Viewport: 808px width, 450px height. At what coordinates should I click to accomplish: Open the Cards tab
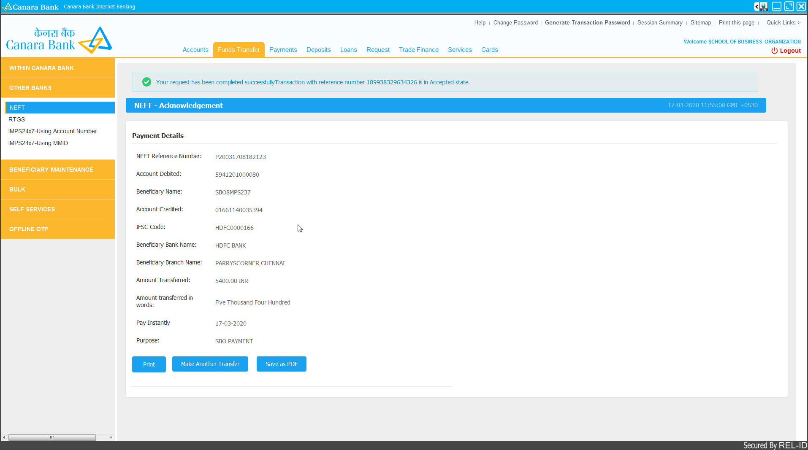pos(490,50)
